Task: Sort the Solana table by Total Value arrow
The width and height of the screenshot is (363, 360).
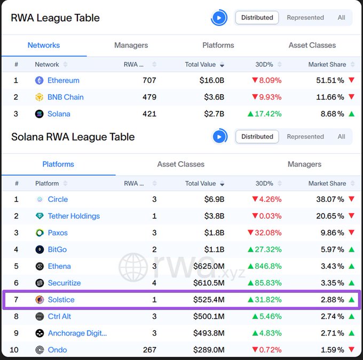Action: click(222, 184)
